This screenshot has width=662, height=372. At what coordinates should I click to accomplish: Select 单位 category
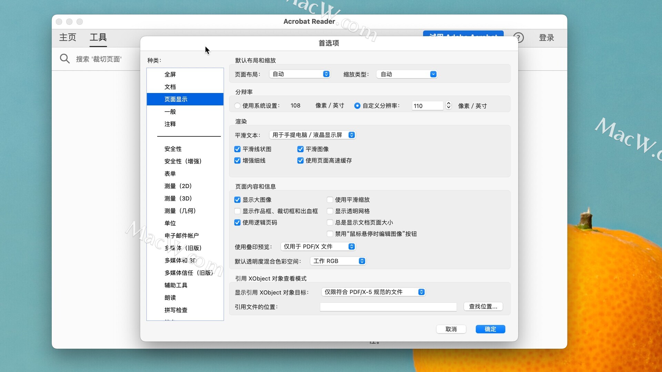click(185, 223)
